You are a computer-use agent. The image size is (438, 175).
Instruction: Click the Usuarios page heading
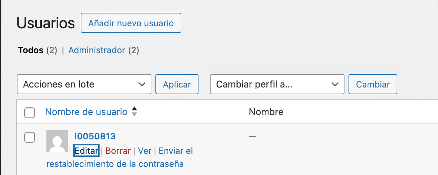pos(45,23)
